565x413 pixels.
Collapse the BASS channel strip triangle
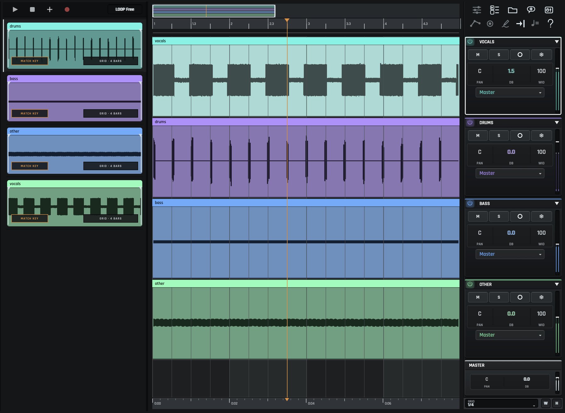[x=557, y=203]
